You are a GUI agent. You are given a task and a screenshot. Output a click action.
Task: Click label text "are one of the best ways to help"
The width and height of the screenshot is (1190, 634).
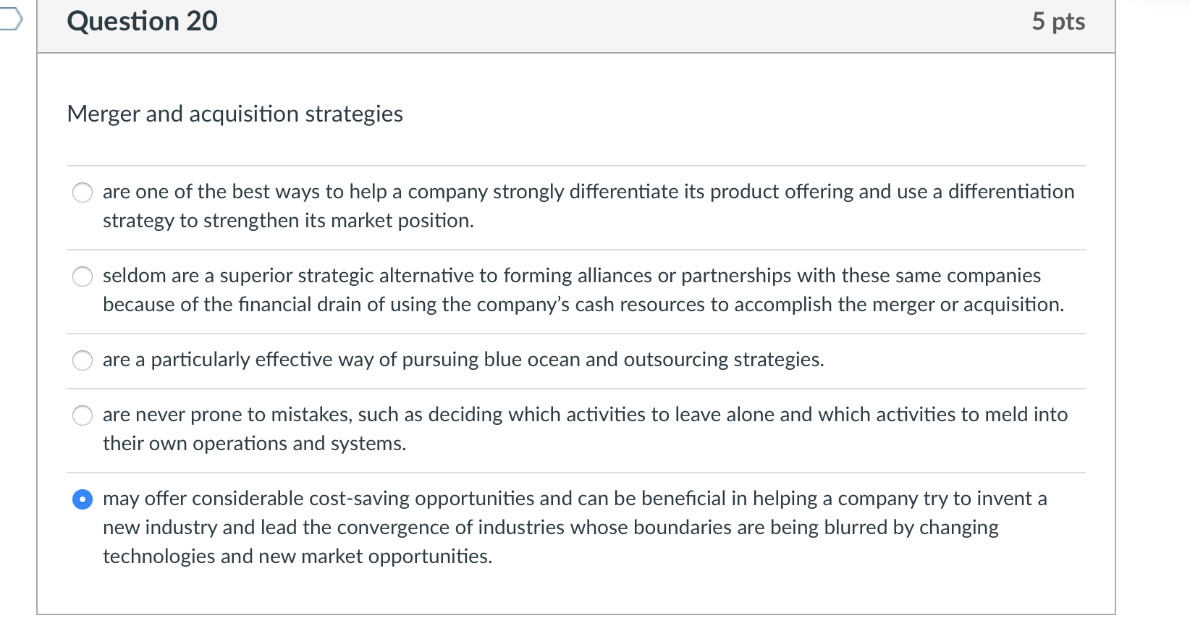coord(245,192)
